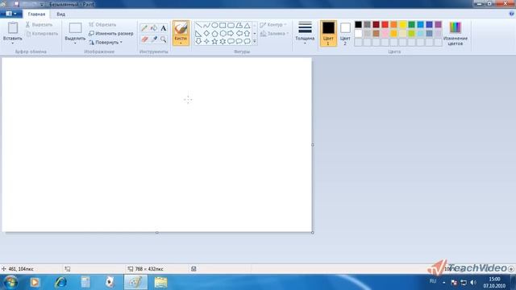Click the Вставить paste icon
Viewport: 516px width, 290px height.
(x=13, y=28)
